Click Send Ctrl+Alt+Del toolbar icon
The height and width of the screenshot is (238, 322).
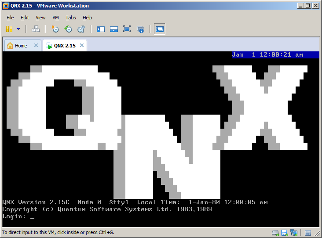36,29
